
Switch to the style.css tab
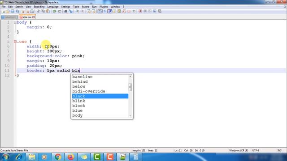(27, 17)
